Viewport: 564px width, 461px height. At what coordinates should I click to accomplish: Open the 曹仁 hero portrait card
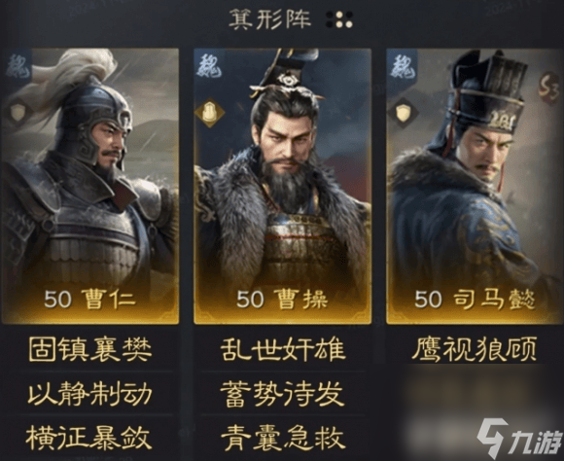(90, 186)
